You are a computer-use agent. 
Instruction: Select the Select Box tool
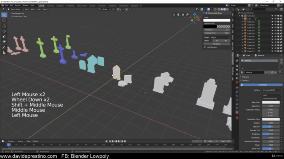coord(4,15)
